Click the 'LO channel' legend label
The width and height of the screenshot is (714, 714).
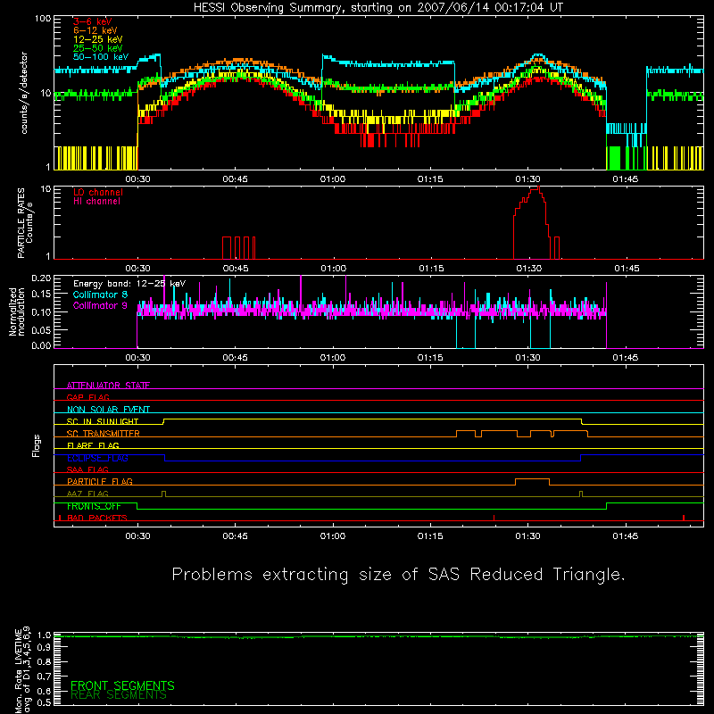[98, 192]
